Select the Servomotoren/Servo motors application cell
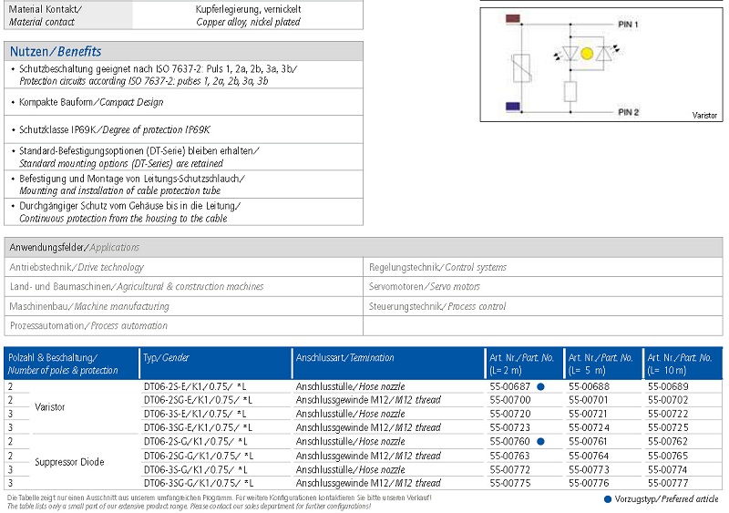Viewport: 729px width, 513px height. (424, 287)
